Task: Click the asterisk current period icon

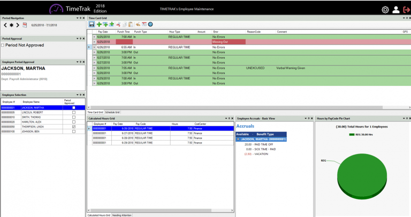Action: pos(11,25)
